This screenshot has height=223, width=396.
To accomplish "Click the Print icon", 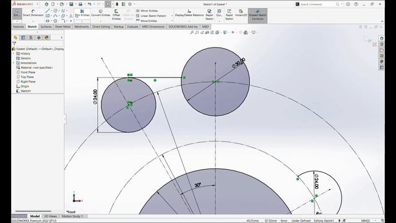I will (80, 4).
